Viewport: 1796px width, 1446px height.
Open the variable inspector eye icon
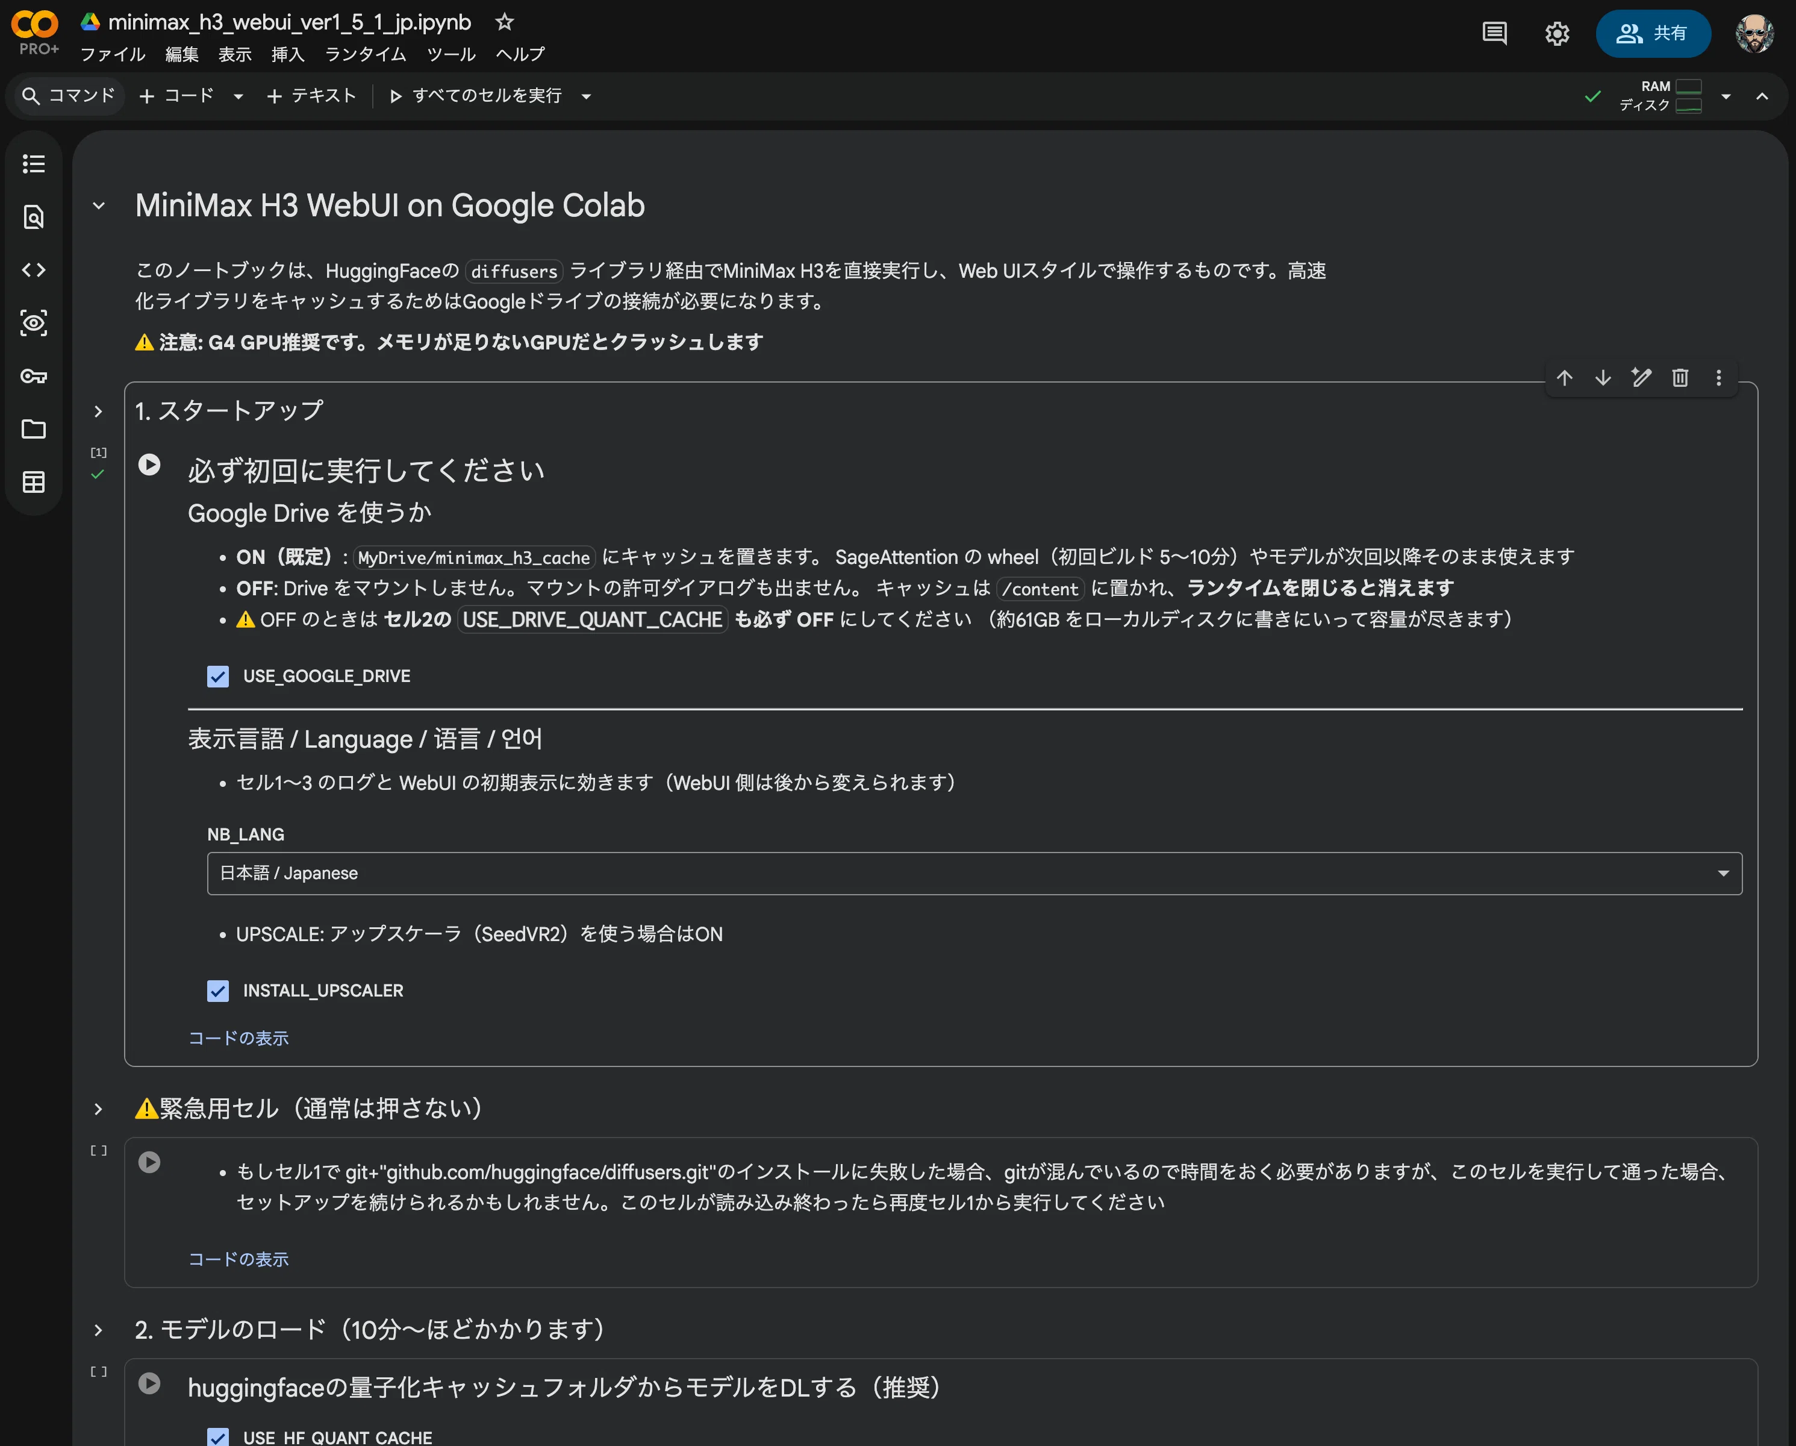[x=33, y=322]
